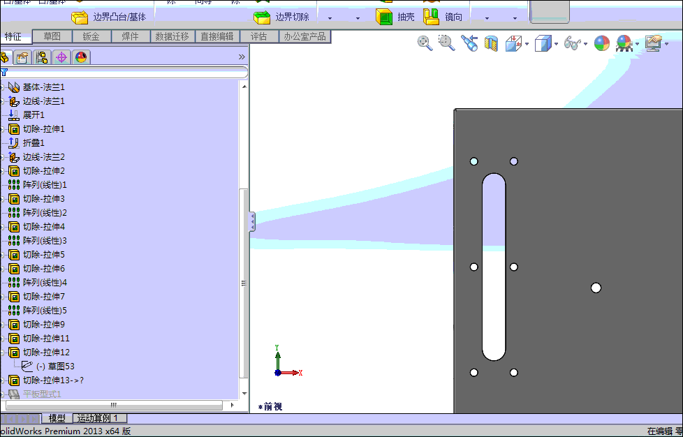Open the ConfigurationManager panel tab icon
The height and width of the screenshot is (437, 683).
point(42,57)
